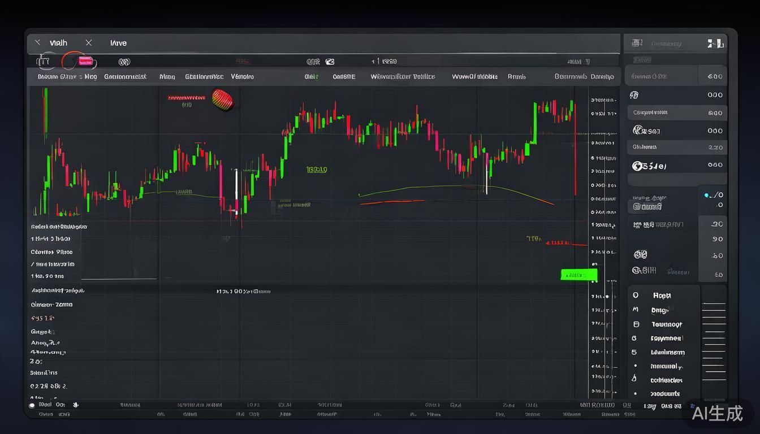This screenshot has width=760, height=434.
Task: Click the green price label on chart axis
Action: point(578,275)
